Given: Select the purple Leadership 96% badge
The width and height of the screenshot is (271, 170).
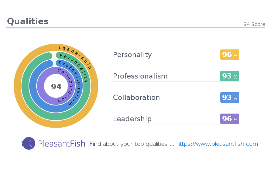Looking at the screenshot, I should [230, 119].
